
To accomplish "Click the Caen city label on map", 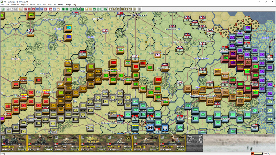I will (x=150, y=127).
